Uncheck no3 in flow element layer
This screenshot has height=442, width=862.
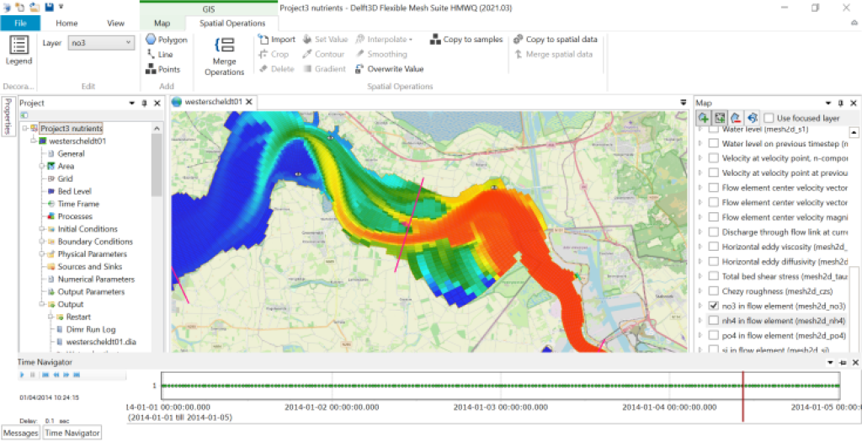pyautogui.click(x=714, y=306)
